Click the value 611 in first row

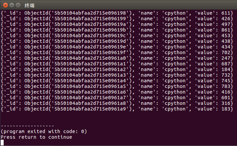tap(226, 13)
